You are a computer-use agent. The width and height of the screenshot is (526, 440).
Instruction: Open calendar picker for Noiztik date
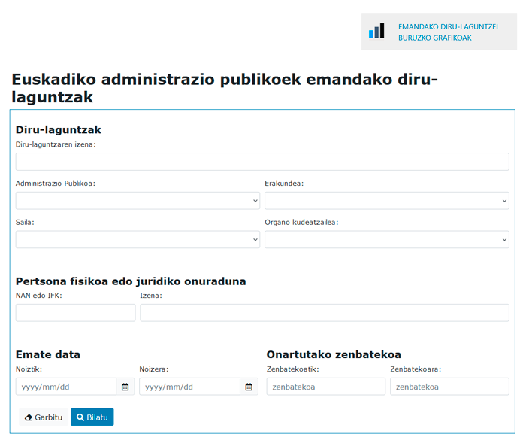[125, 387]
